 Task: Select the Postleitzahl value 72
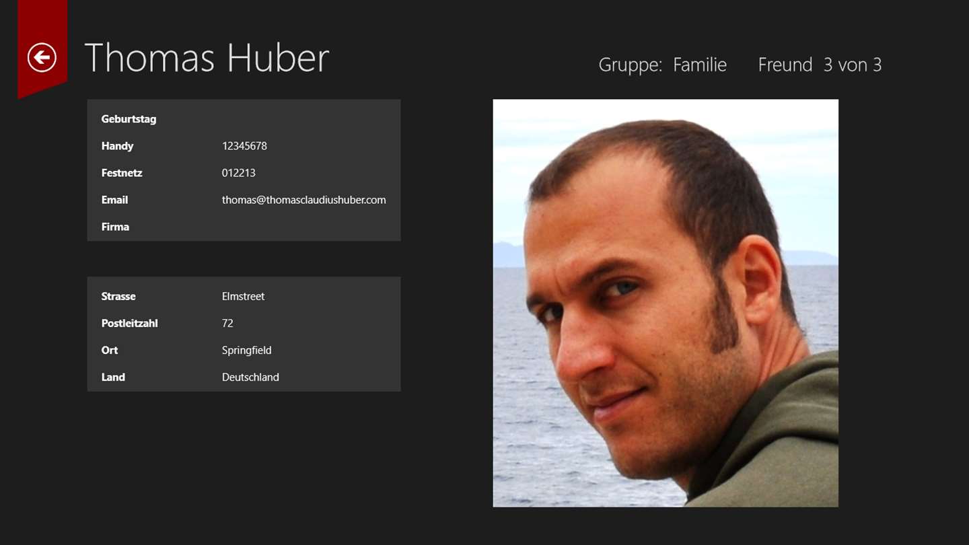coord(227,323)
